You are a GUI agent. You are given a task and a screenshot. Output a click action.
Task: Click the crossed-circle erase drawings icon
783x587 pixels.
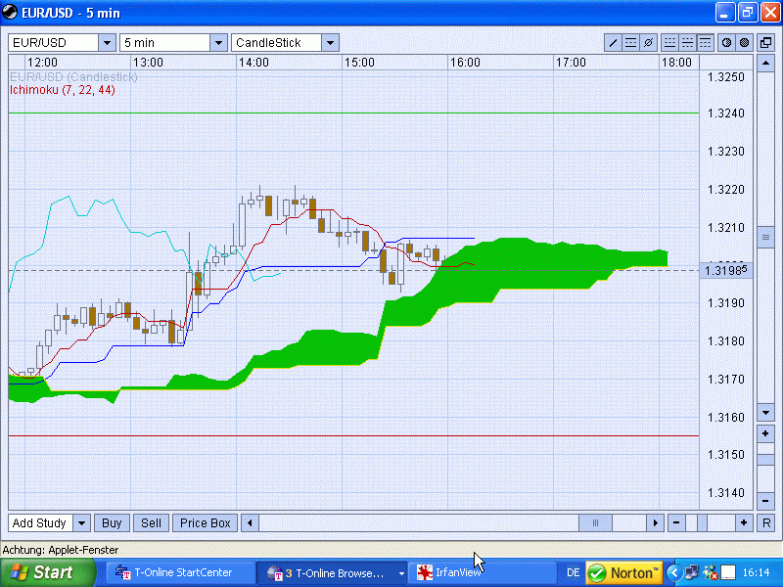648,43
